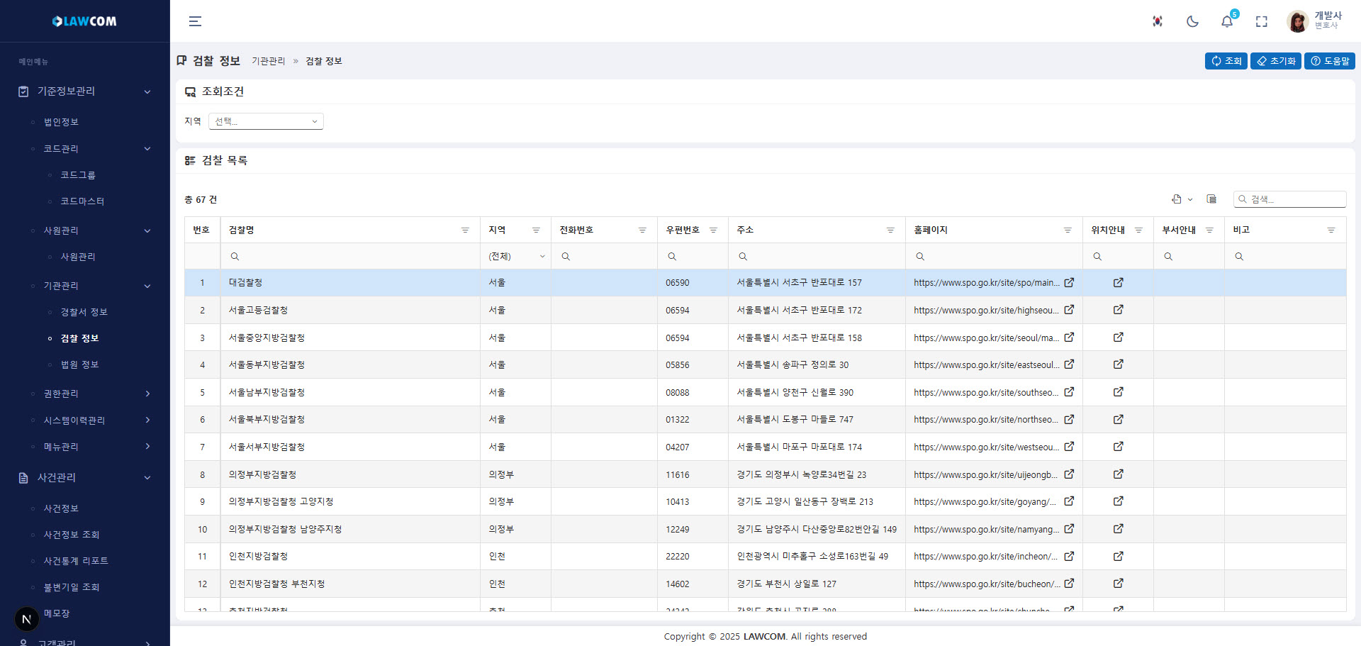Click the 초기화 reset button
The width and height of the screenshot is (1361, 646).
[1275, 61]
